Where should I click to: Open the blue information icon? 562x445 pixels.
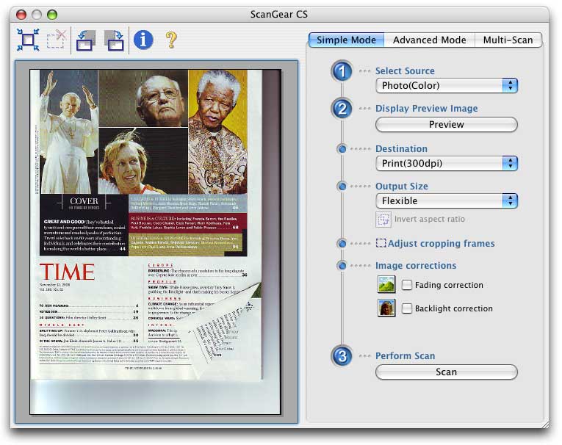pos(143,40)
